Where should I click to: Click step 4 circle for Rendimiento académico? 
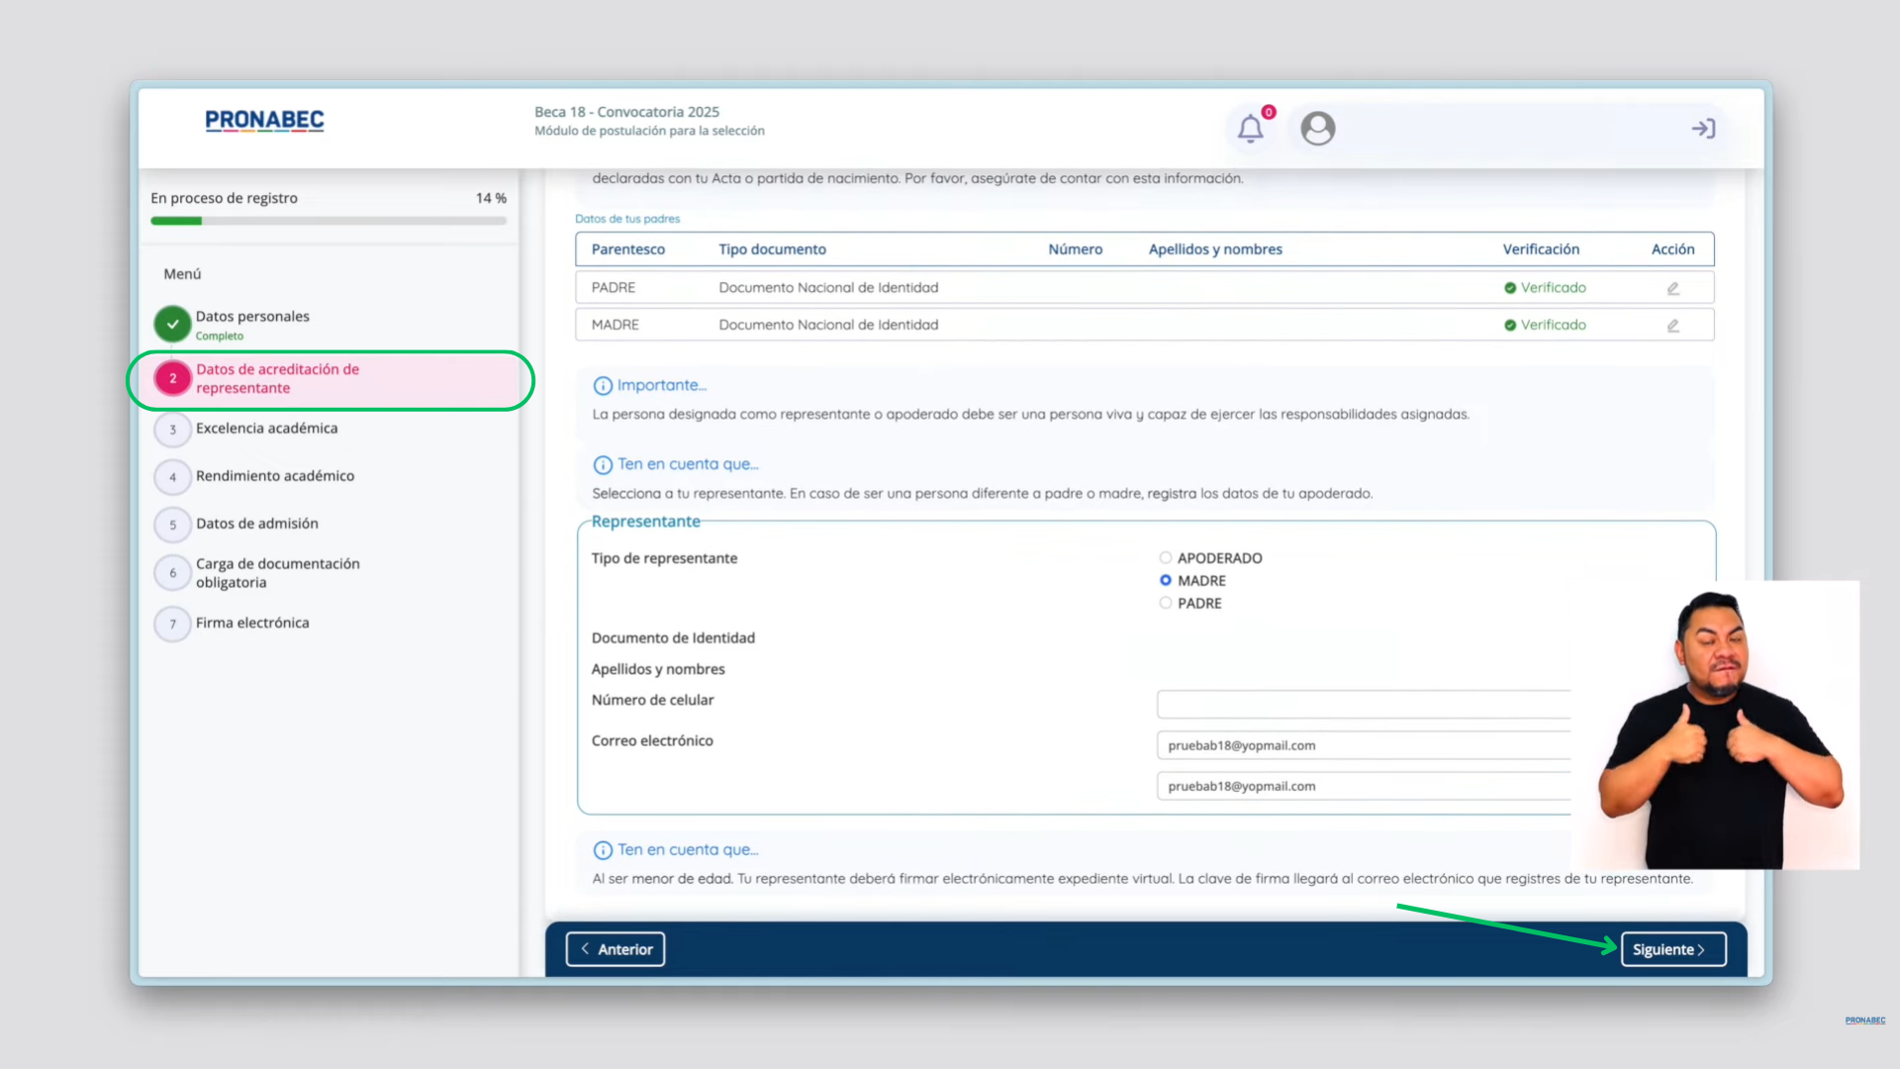coord(172,477)
